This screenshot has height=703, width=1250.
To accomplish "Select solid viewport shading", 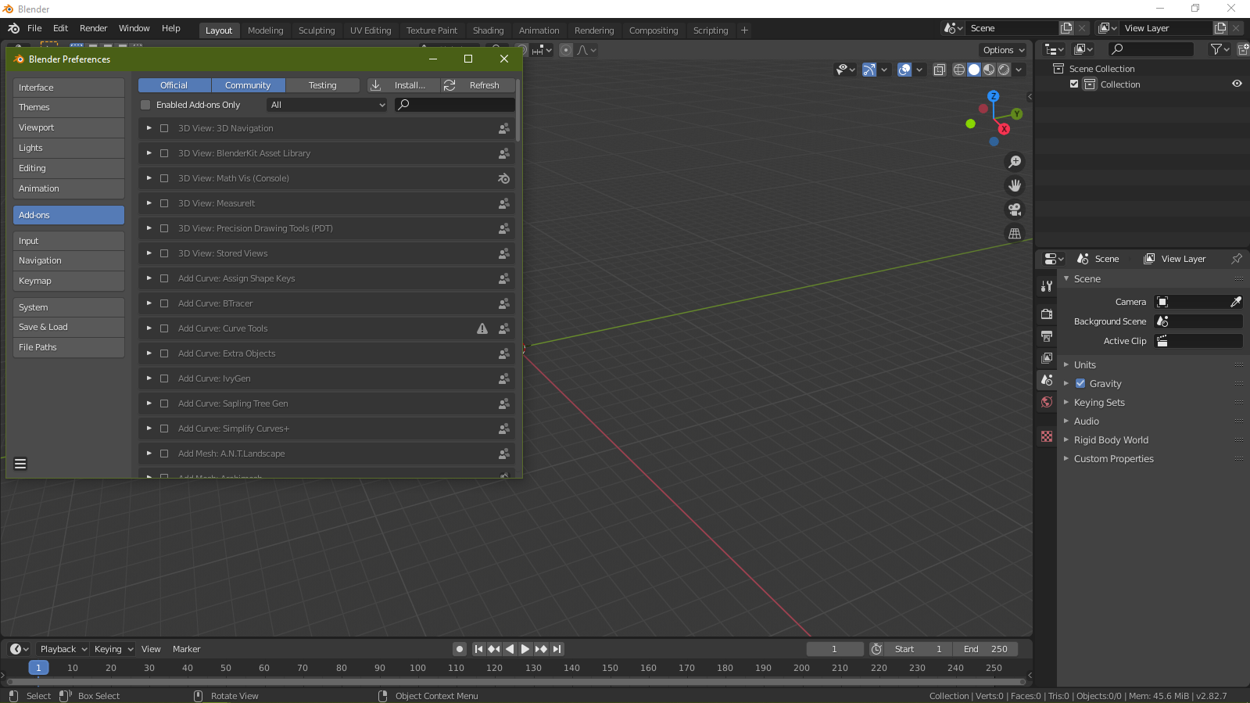I will point(974,70).
